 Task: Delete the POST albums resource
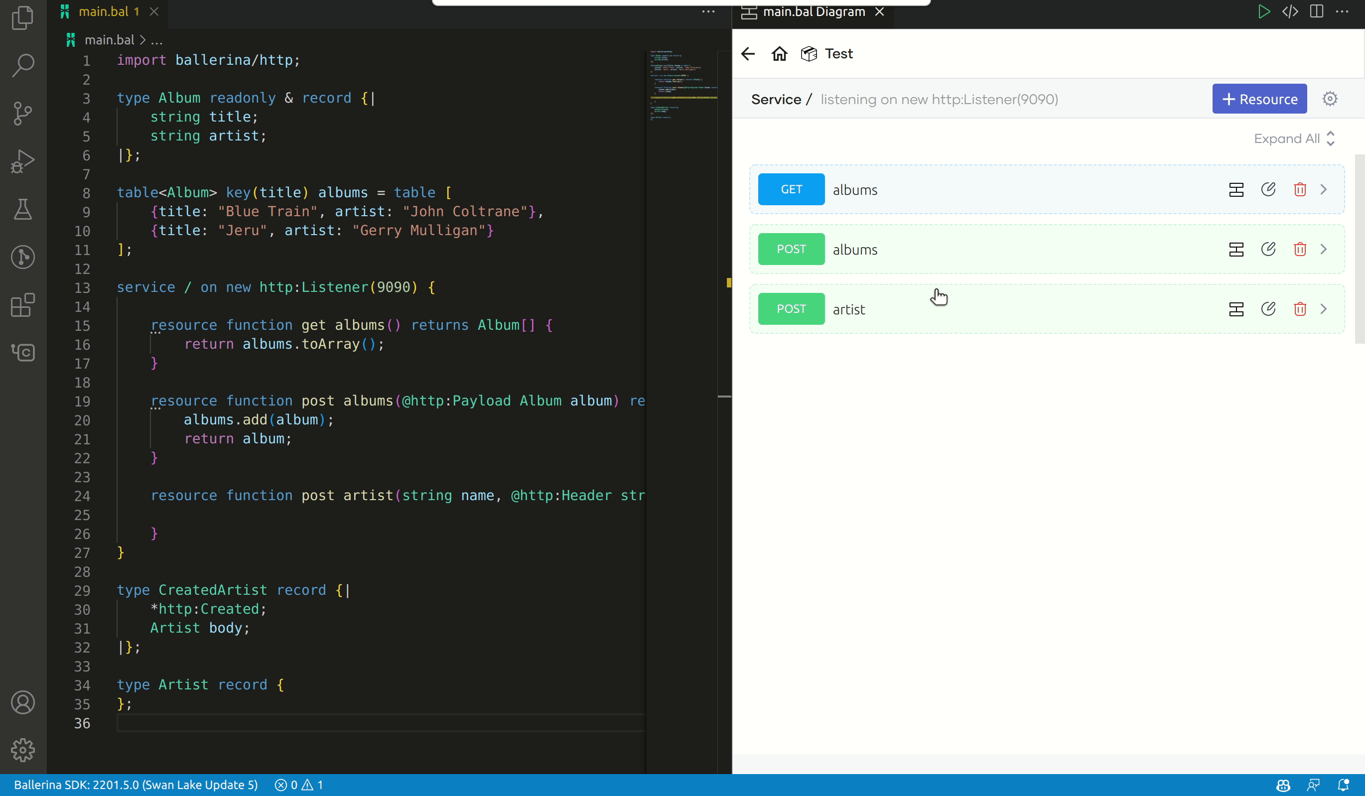1300,249
